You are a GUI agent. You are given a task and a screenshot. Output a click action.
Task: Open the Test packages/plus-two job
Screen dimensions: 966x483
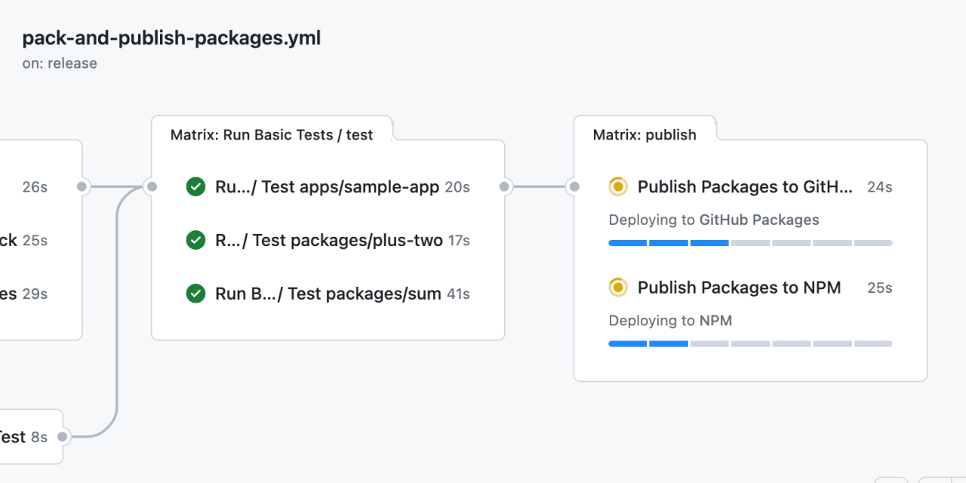(x=328, y=240)
